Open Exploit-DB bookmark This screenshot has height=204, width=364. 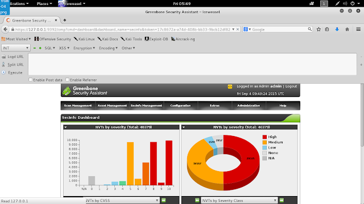tap(156, 39)
